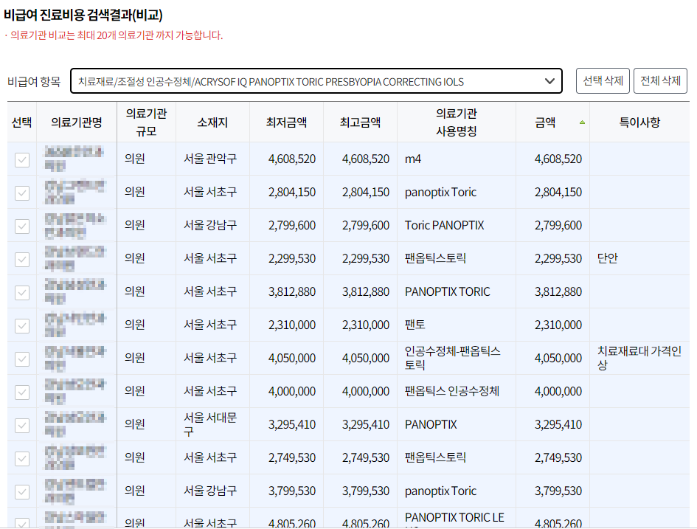This screenshot has width=697, height=529.
Task: Click the 의료기관 사용명칭 column header
Action: [x=457, y=122]
